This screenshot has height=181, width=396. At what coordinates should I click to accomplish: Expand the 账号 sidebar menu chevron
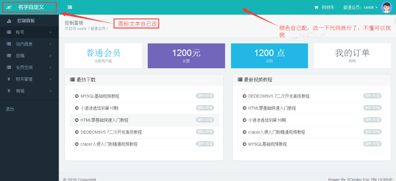coord(50,32)
